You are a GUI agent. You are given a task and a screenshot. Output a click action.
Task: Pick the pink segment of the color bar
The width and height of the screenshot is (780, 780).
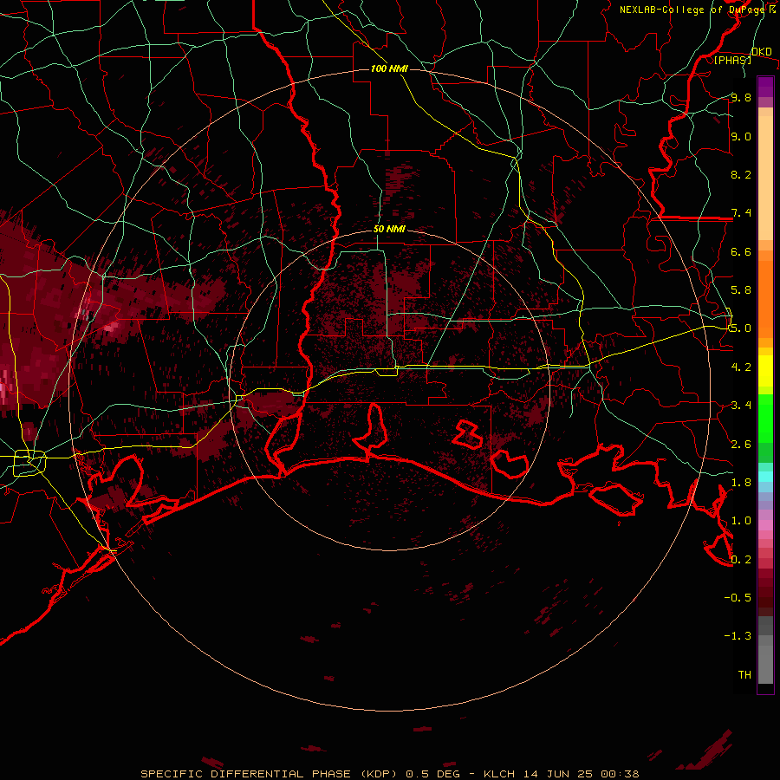click(x=765, y=525)
